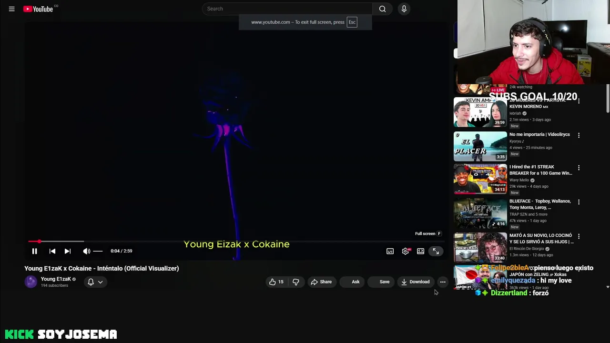Expand the subscription notification dropdown arrow
Screen dimensions: 610x343
click(100, 282)
